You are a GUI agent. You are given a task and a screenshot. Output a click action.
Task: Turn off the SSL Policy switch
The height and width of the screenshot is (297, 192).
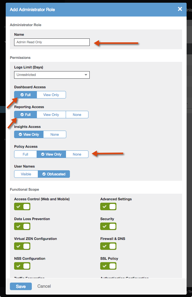[108, 266]
